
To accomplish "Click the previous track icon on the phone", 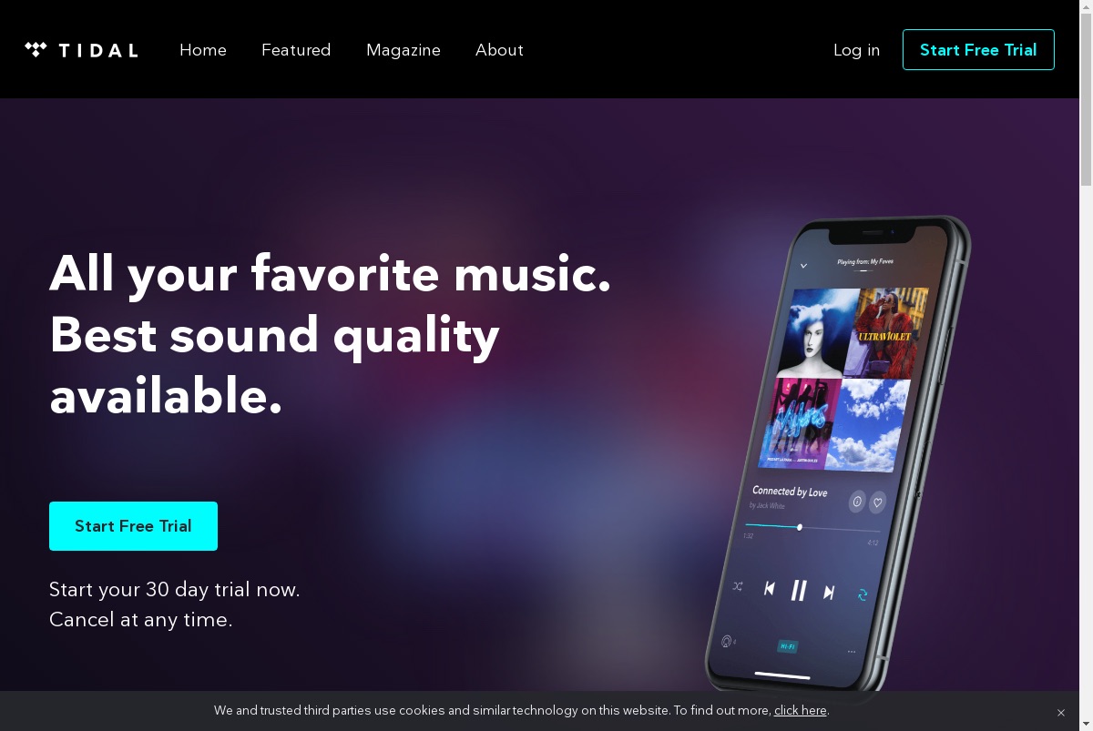I will tap(770, 589).
